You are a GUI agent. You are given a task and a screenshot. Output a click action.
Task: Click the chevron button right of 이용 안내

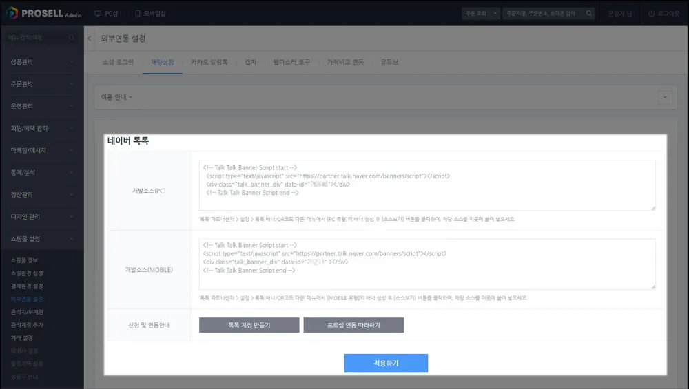(665, 97)
